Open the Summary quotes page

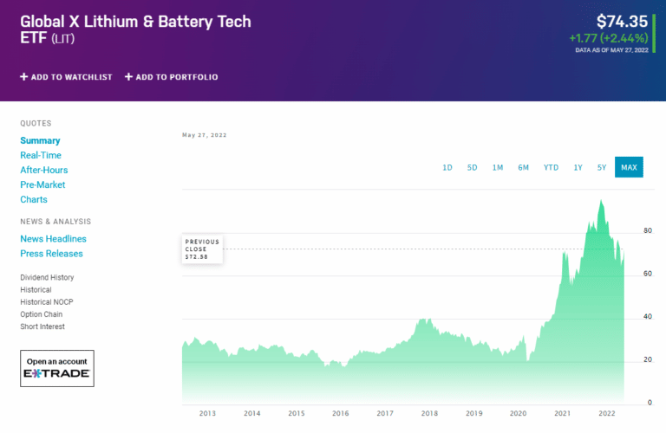point(40,140)
